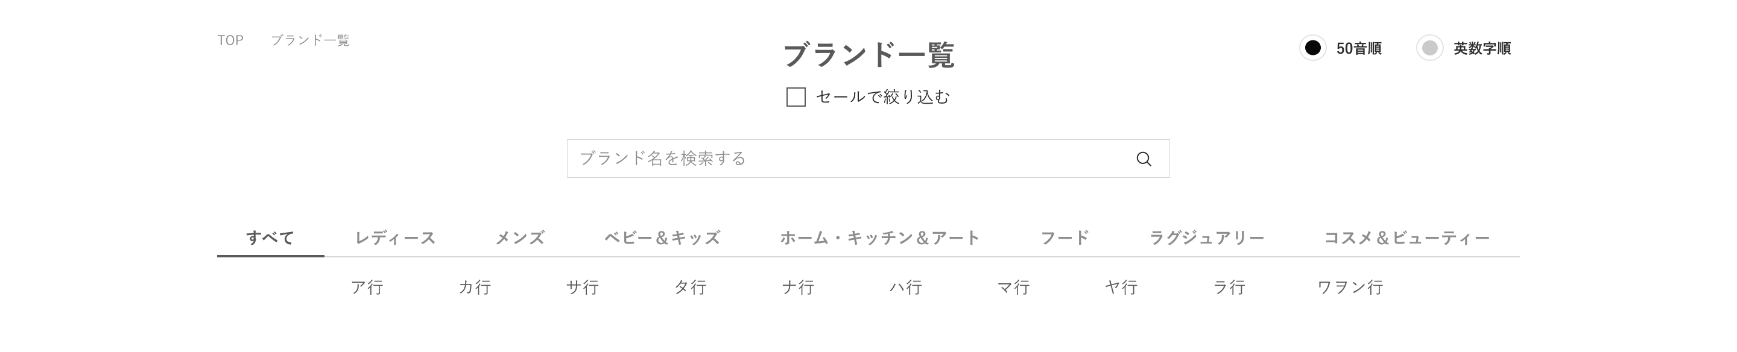Click the magnifying glass search icon
Viewport: 1737px width, 352px height.
click(1144, 159)
